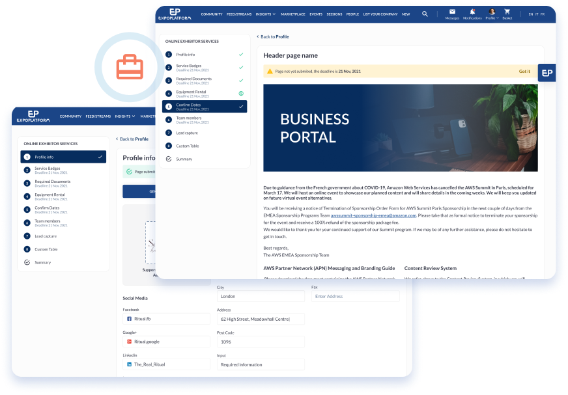The height and width of the screenshot is (395, 568).
Task: Open Feed/Streams menu in front window
Action: 239,14
